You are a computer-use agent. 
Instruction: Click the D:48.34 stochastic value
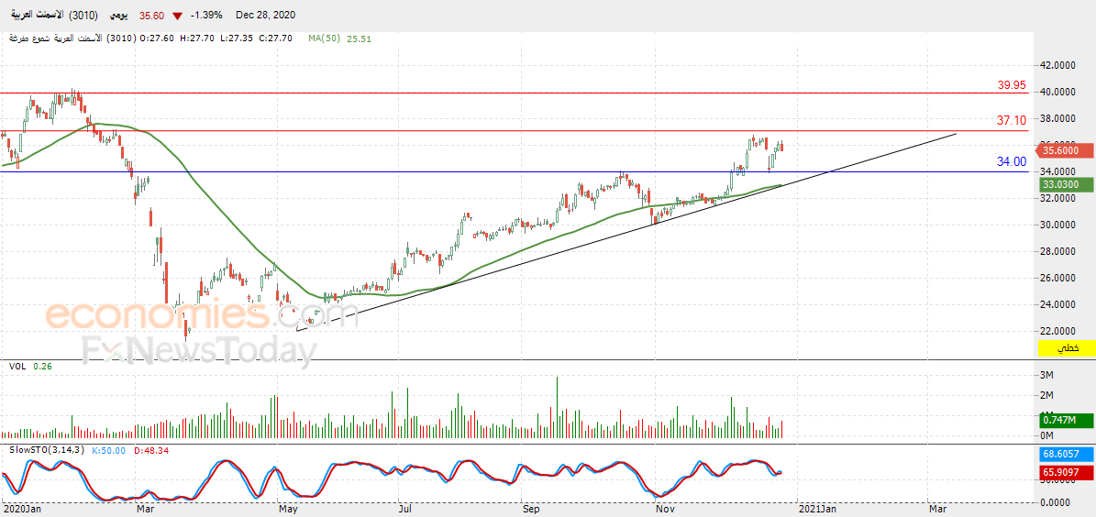pos(149,451)
